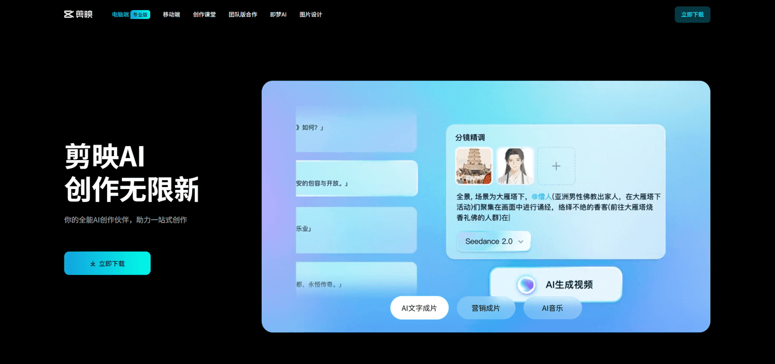Screen dimensions: 775x364
Task: Open the 移动端 navigation item
Action: point(171,15)
